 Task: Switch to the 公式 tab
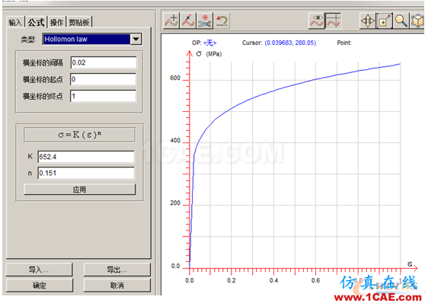pyautogui.click(x=36, y=22)
